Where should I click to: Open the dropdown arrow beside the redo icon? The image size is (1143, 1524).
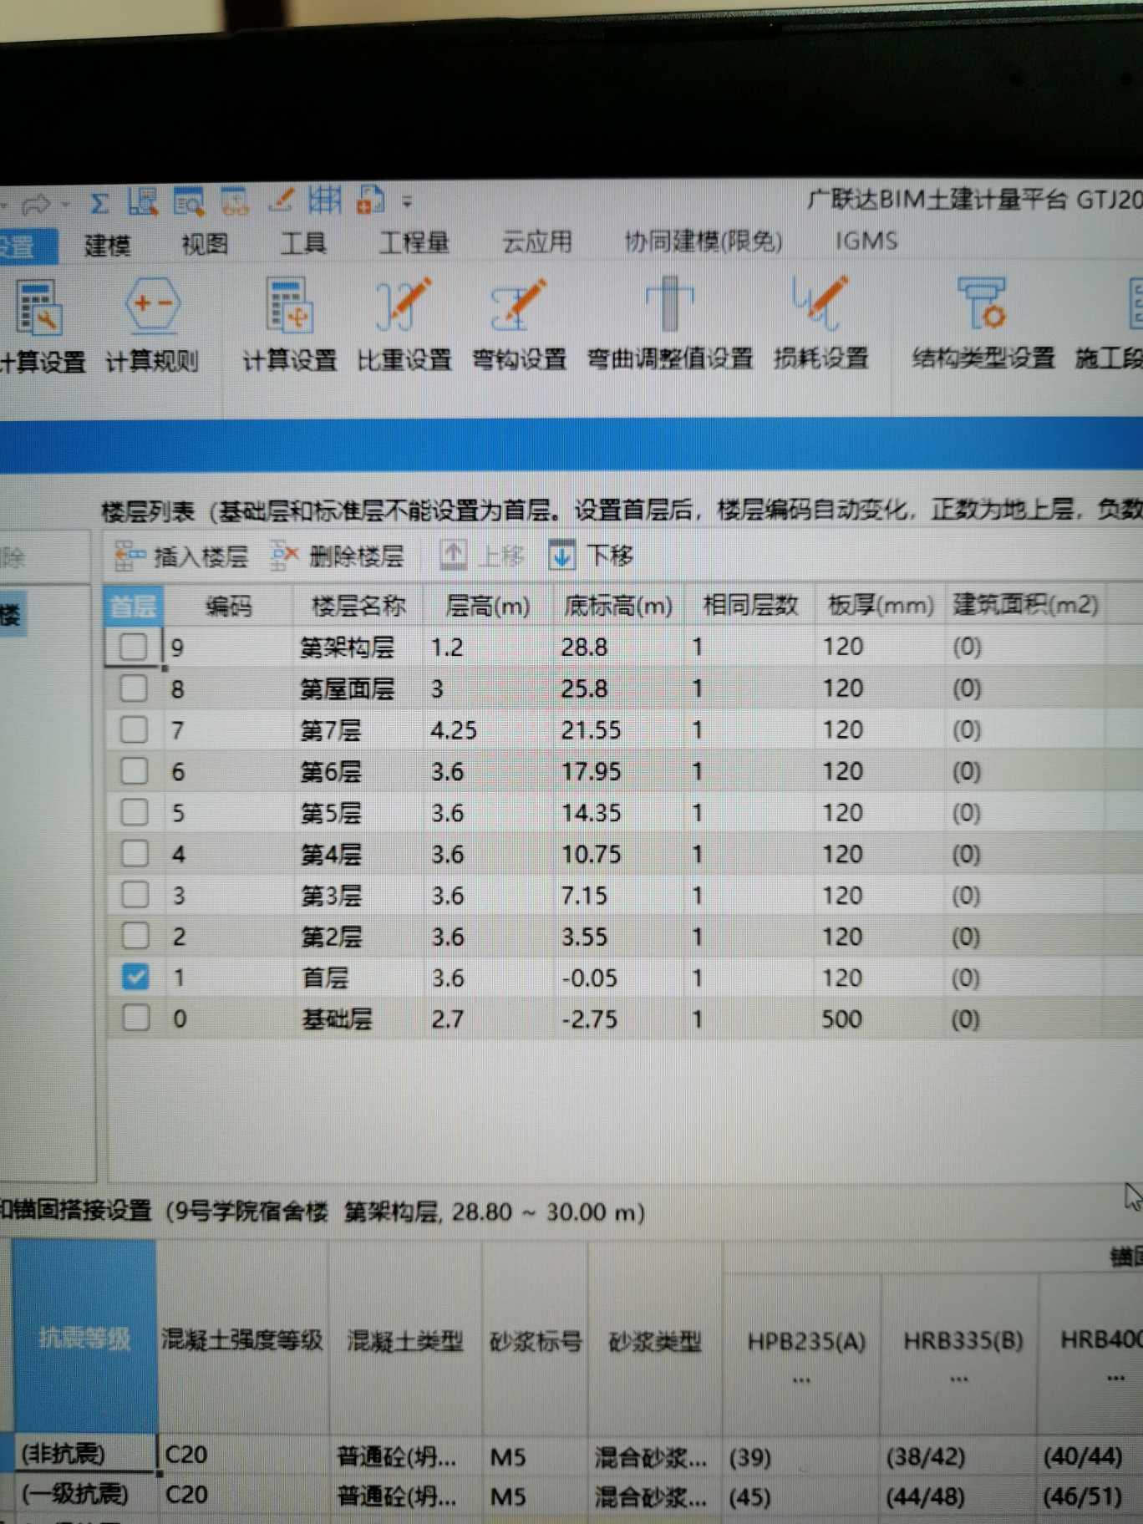[x=65, y=204]
